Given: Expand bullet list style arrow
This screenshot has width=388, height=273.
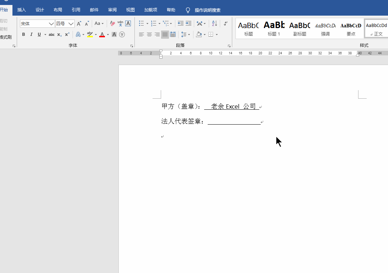Looking at the screenshot, I should coord(147,24).
